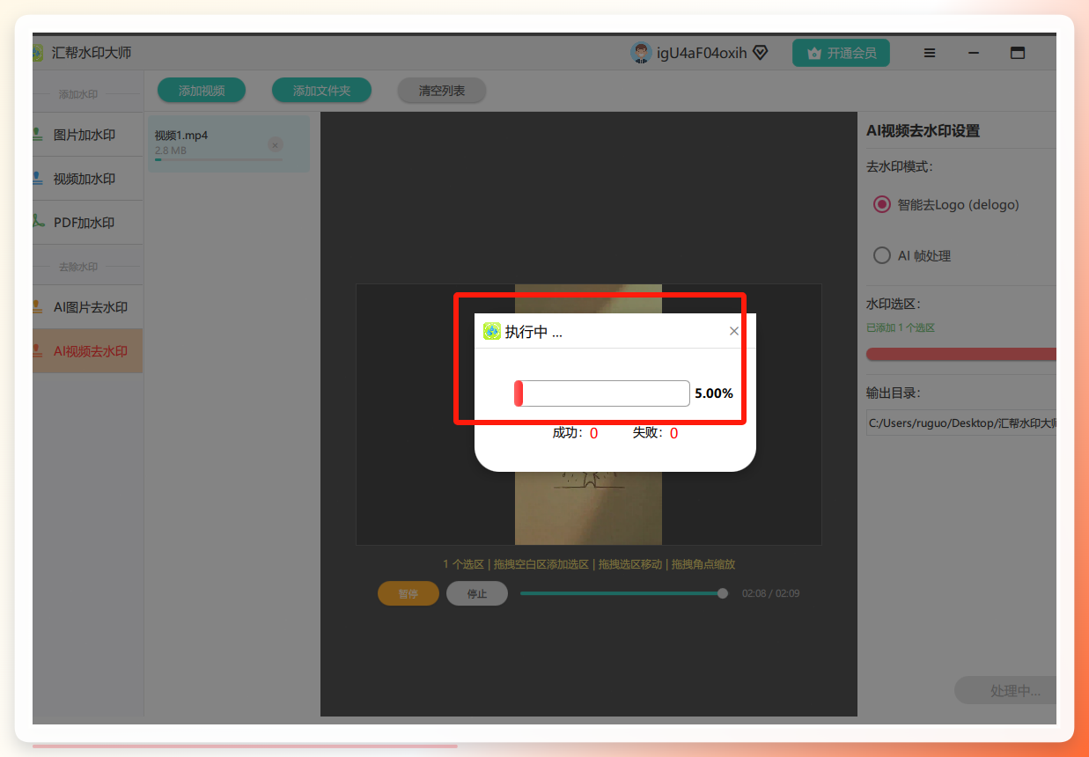Maximize the 汇帮水印大师 window
Screen dimensions: 1089x757
pos(1018,53)
